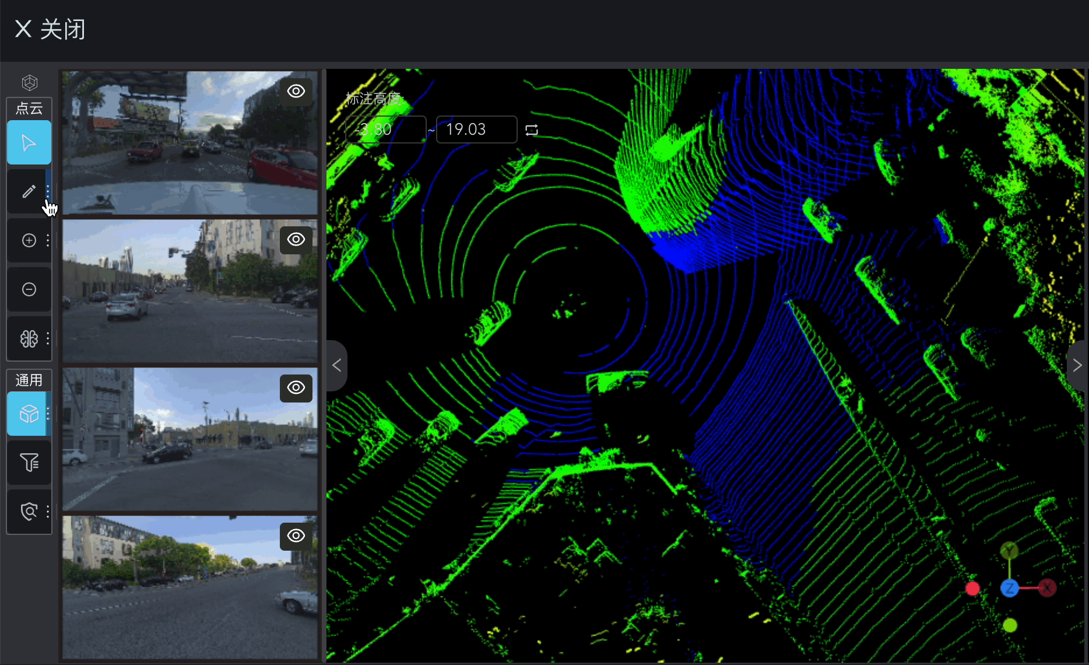Viewport: 1089px width, 665px height.
Task: Click the 标注高度 label
Action: point(374,99)
